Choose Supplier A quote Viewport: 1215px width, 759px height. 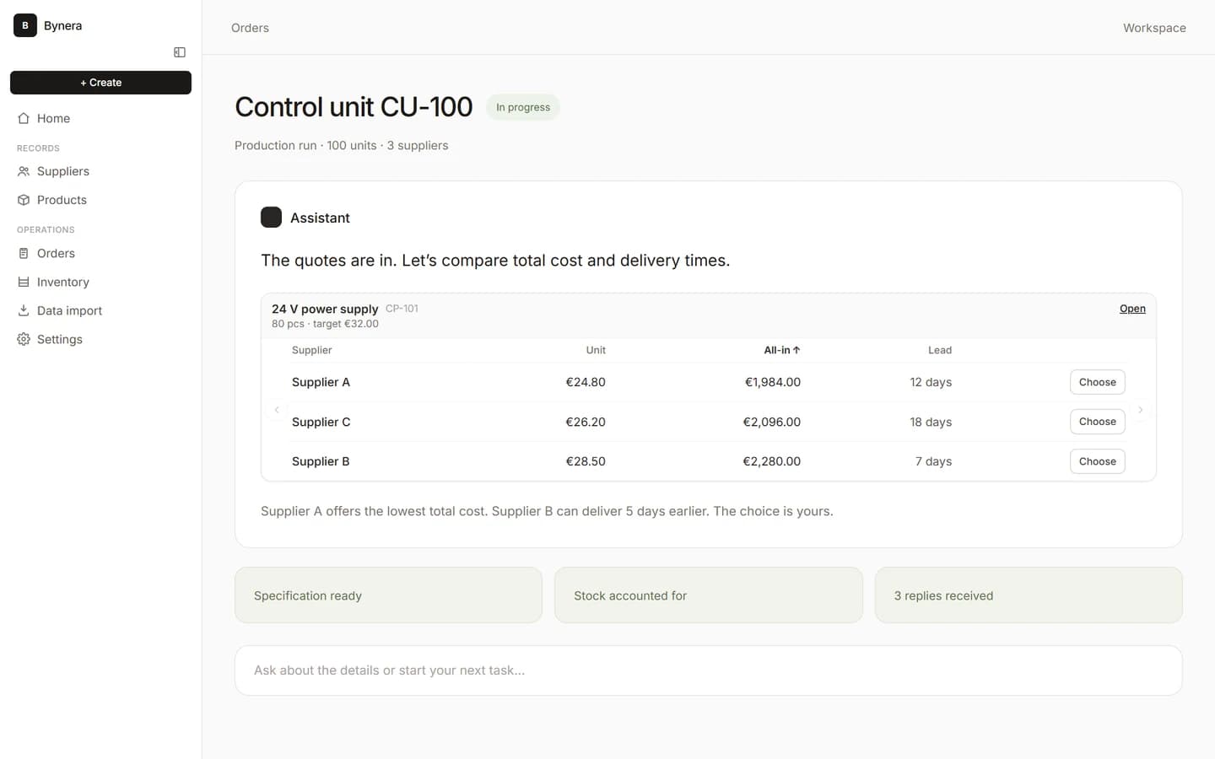1097,382
